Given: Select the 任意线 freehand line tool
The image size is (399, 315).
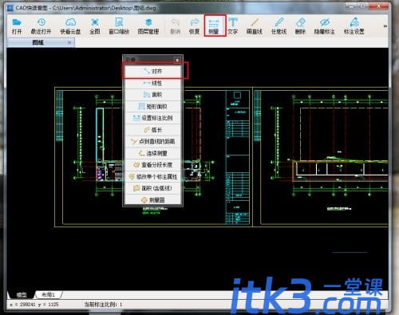Looking at the screenshot, I should click(x=279, y=26).
